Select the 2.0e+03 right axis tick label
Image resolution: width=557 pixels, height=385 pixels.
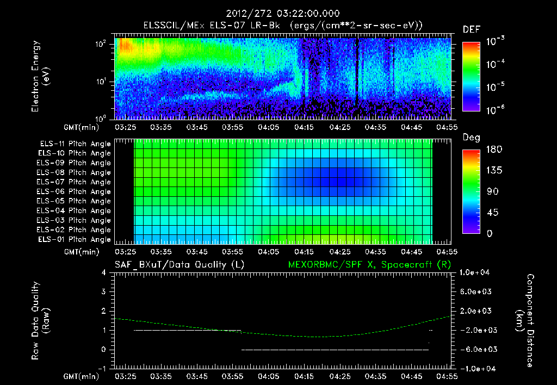coord(475,311)
